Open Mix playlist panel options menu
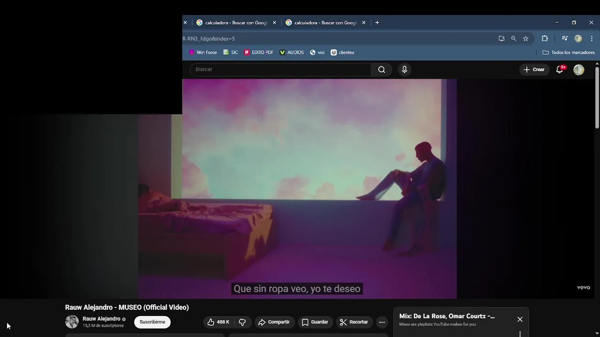This screenshot has width=600, height=337. [520, 334]
